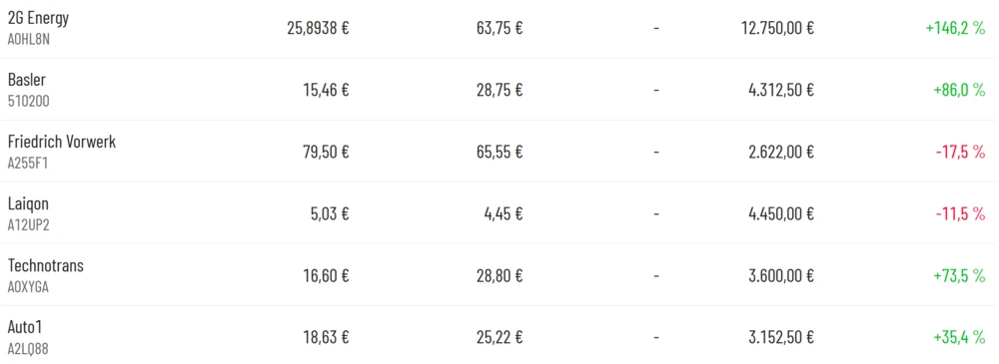Open the 2G Energy stock entry
Screen dimensions: 999x364
[x=38, y=18]
